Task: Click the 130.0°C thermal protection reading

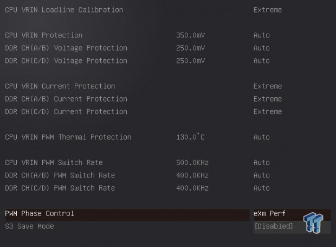Action: [x=191, y=137]
